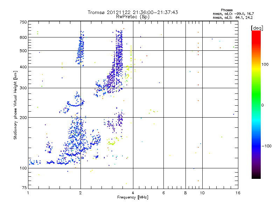Image resolution: width=280 pixels, height=210 pixels.
Task: Click the x-axis tick label '6'
Action: click(163, 193)
